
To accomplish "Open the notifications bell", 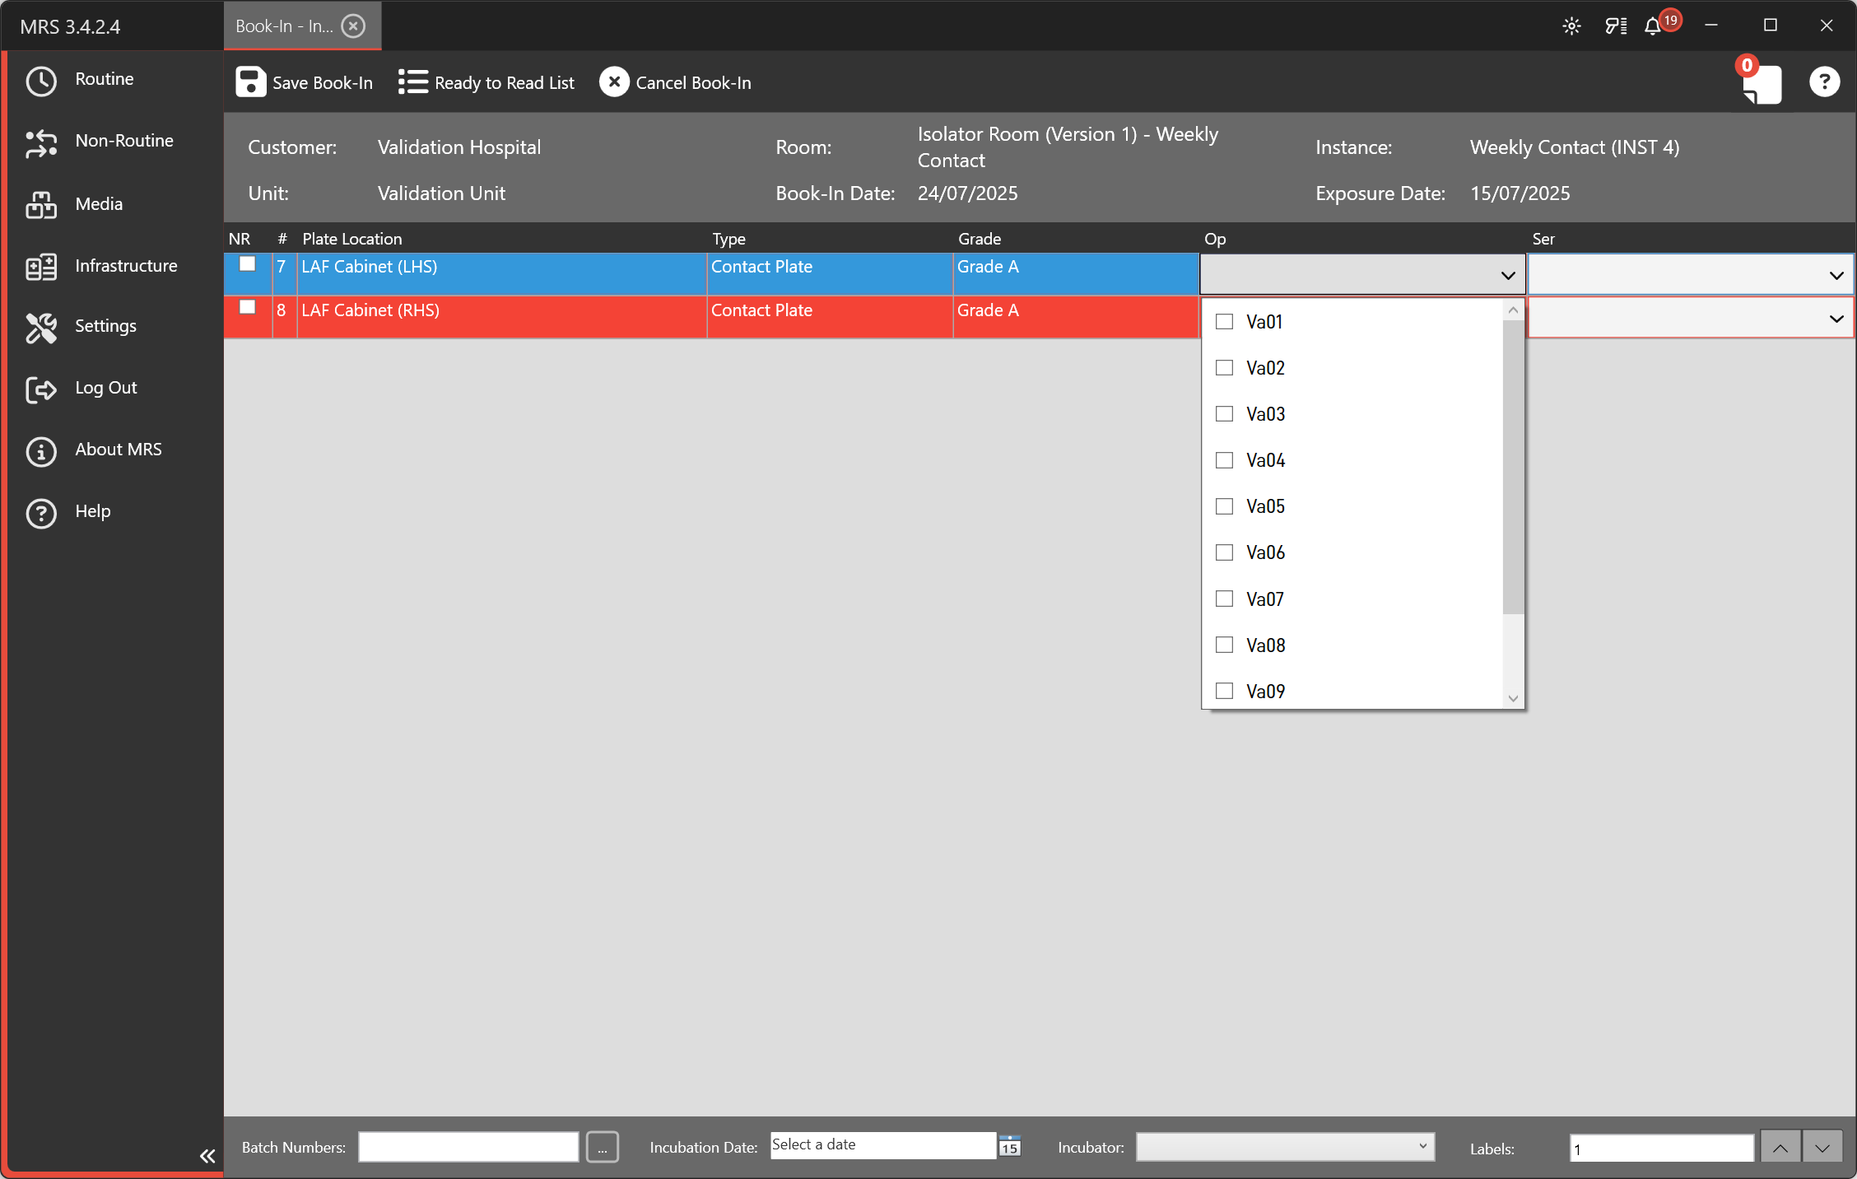I will click(1652, 26).
